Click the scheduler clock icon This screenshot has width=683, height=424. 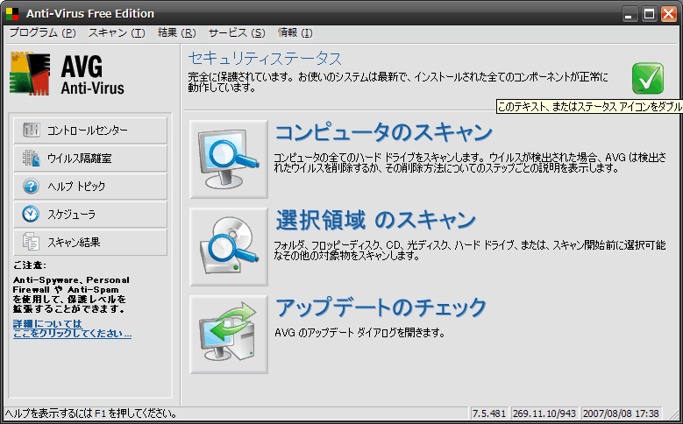(x=31, y=214)
